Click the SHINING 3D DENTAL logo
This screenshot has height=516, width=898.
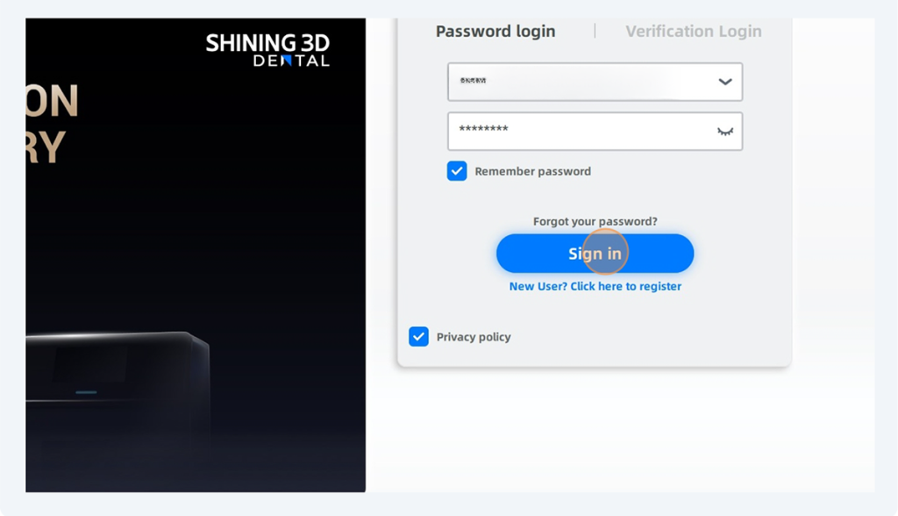click(267, 50)
